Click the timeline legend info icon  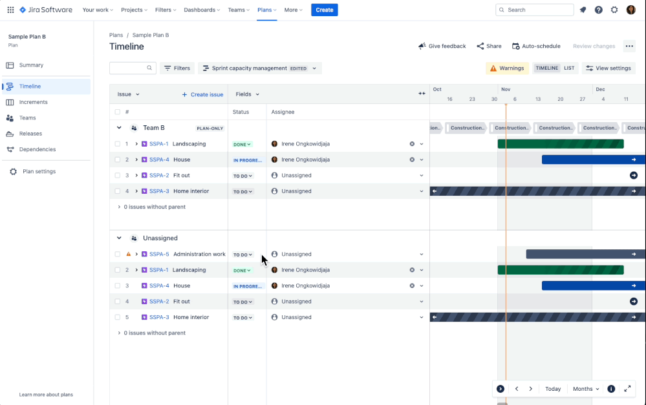[x=611, y=389]
